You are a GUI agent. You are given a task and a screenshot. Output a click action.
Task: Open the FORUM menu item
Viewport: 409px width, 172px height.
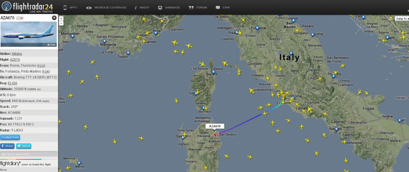[198, 8]
